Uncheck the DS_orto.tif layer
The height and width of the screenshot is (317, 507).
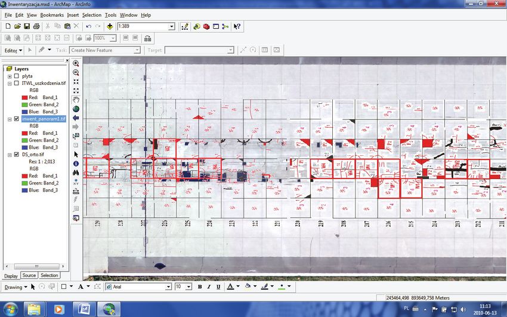tap(17, 155)
